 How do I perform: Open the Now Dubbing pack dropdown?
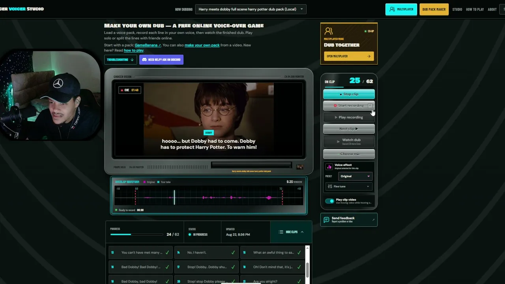[251, 9]
